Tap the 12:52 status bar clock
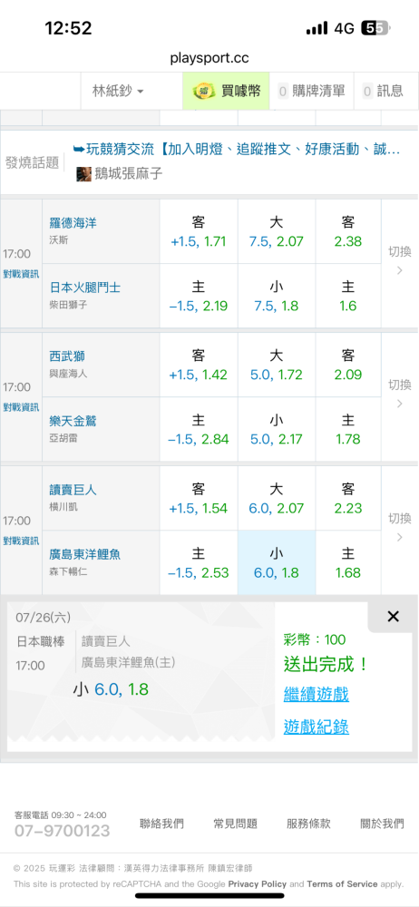 tap(68, 28)
